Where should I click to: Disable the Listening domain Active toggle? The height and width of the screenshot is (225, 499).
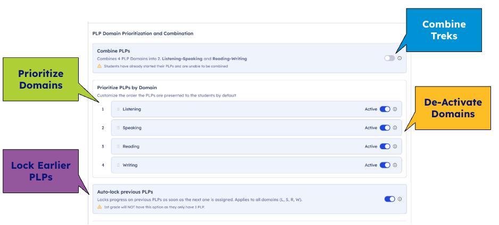pyautogui.click(x=385, y=109)
